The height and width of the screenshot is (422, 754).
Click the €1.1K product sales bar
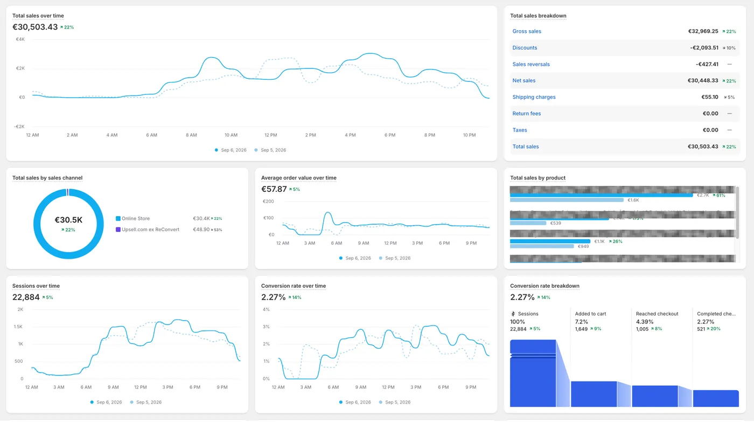(550, 241)
